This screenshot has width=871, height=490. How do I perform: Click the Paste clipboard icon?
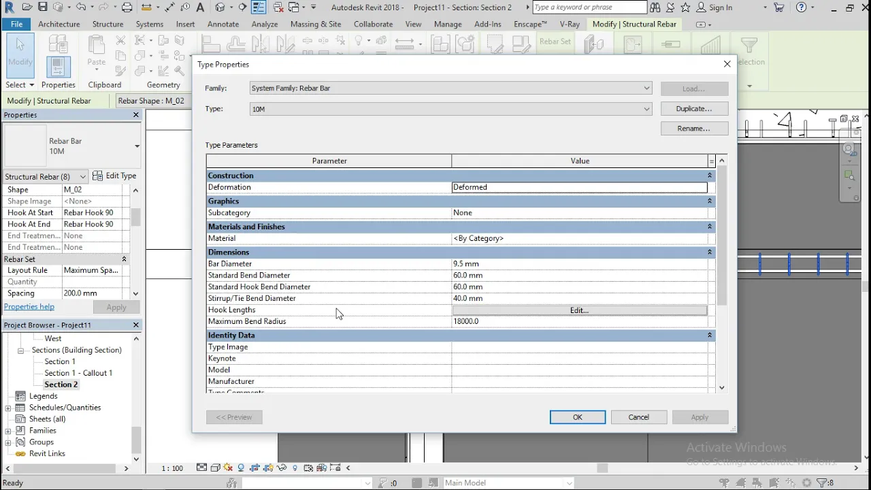pos(97,52)
